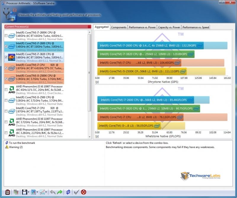237x198 pixels.
Task: Open the line graph icon's dropdown arrow
Action: [x=46, y=192]
